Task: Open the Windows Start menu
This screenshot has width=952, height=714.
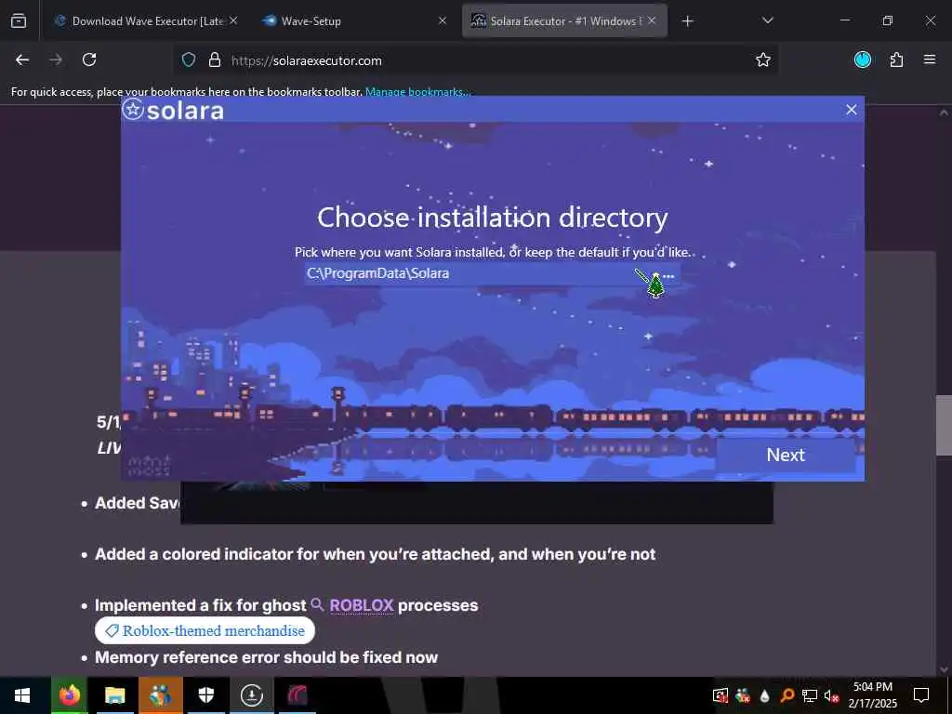Action: point(22,695)
